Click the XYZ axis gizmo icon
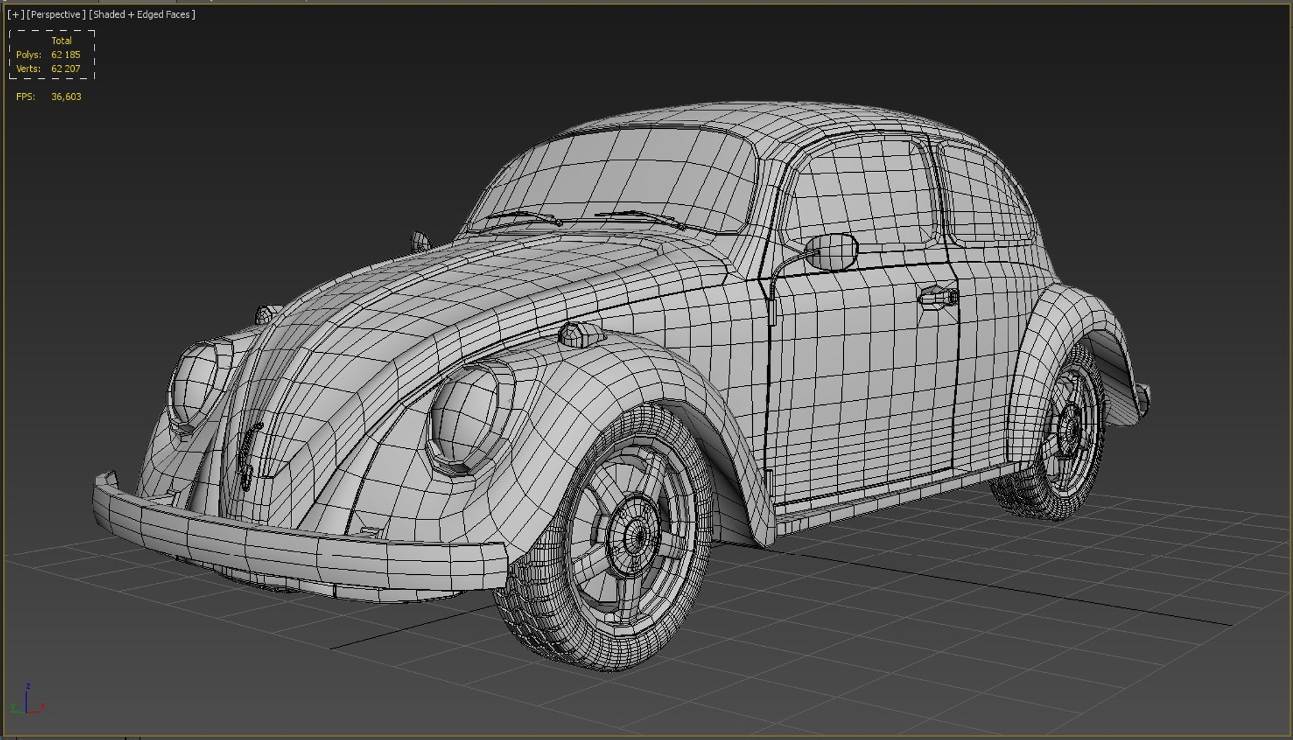 (x=27, y=700)
